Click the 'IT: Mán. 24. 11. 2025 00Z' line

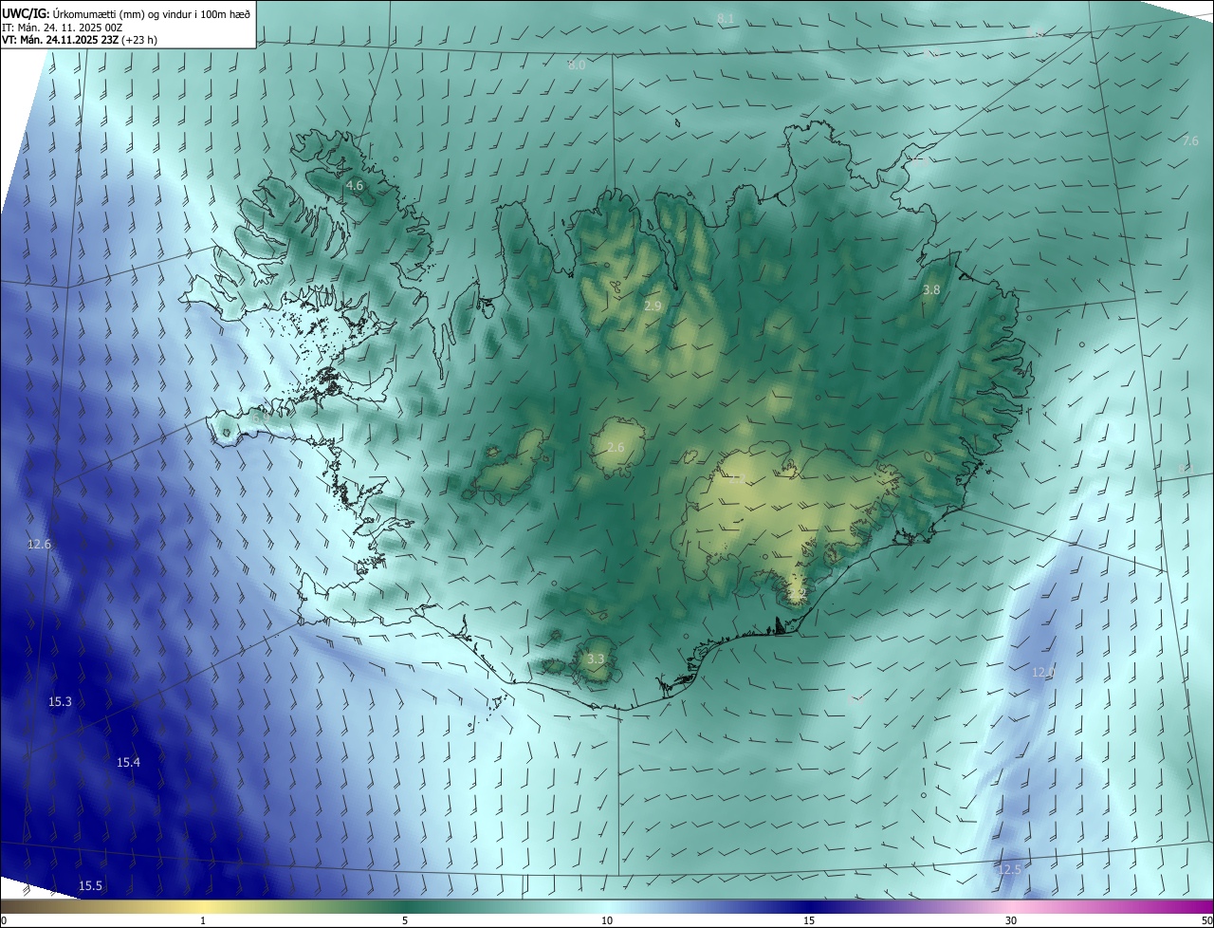(62, 27)
